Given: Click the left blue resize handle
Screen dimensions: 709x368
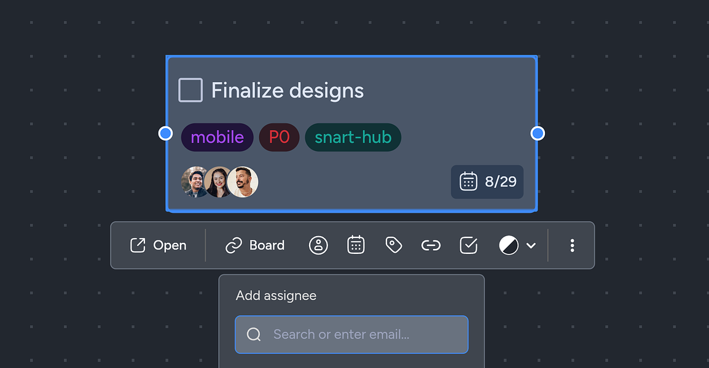Looking at the screenshot, I should [165, 133].
